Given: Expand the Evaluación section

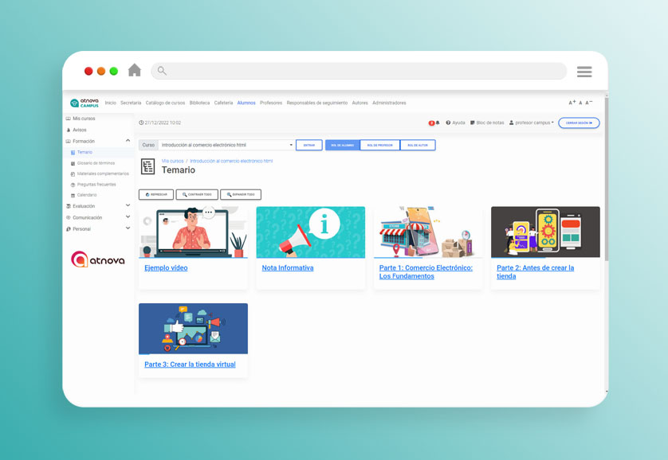Looking at the screenshot, I should pos(98,206).
